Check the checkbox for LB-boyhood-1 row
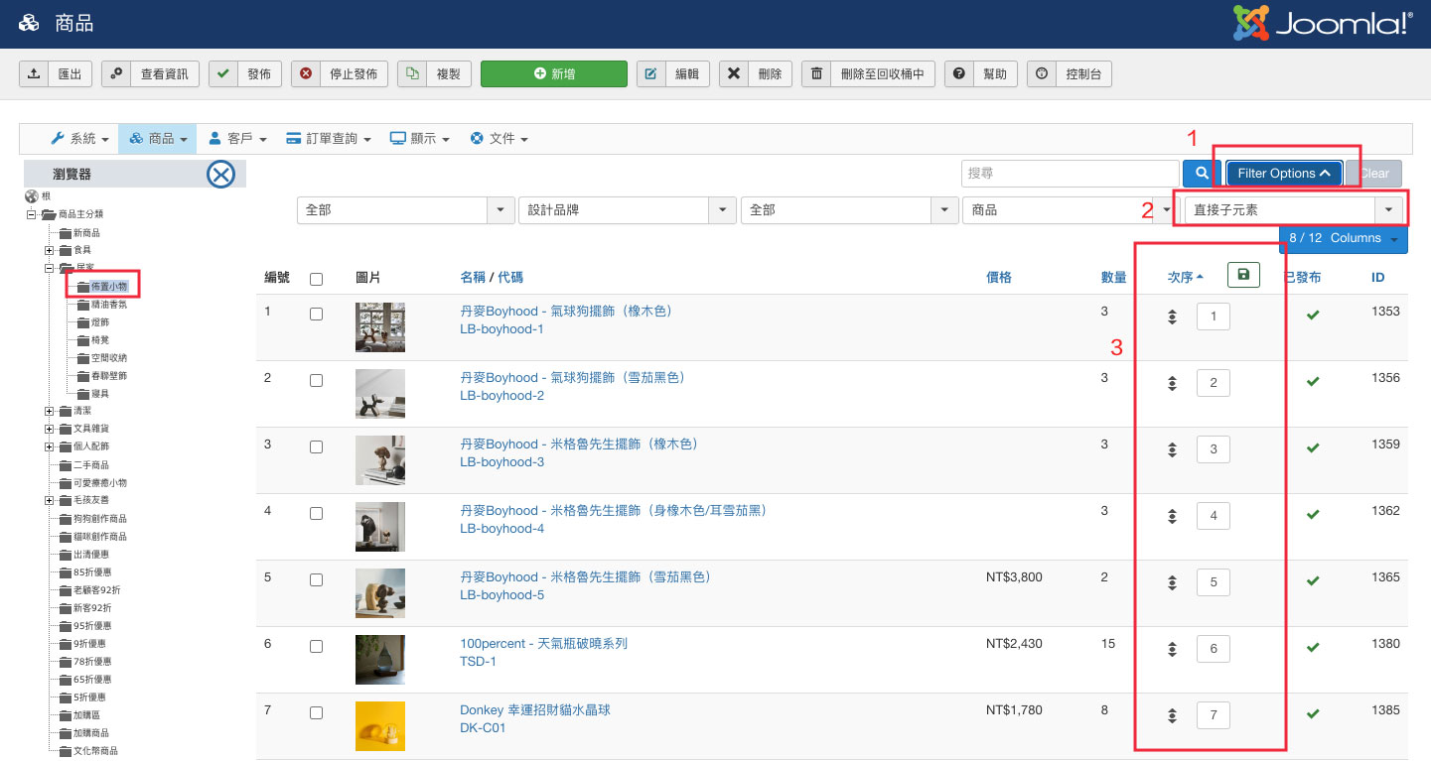Screen dimensions: 1431x761 click(316, 313)
